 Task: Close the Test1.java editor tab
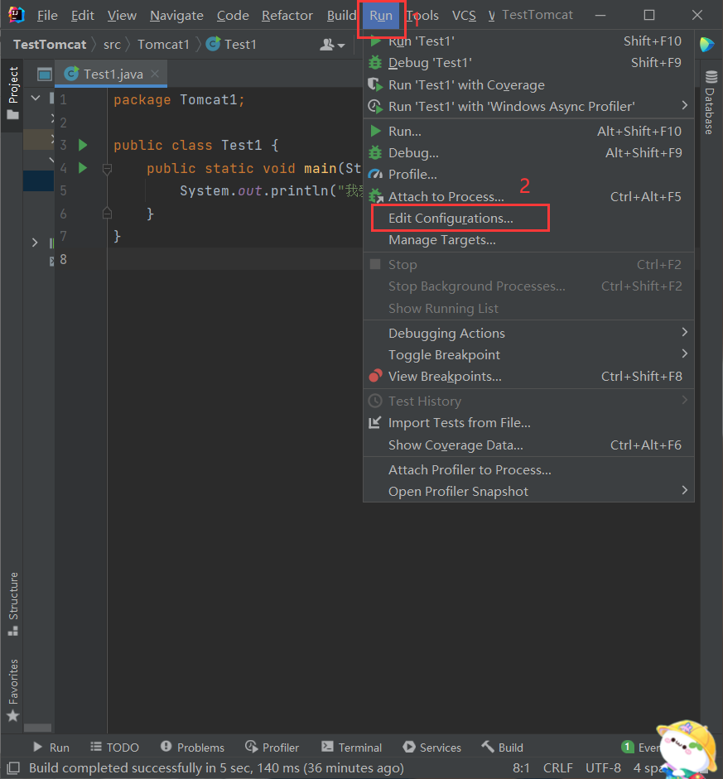[x=154, y=73]
